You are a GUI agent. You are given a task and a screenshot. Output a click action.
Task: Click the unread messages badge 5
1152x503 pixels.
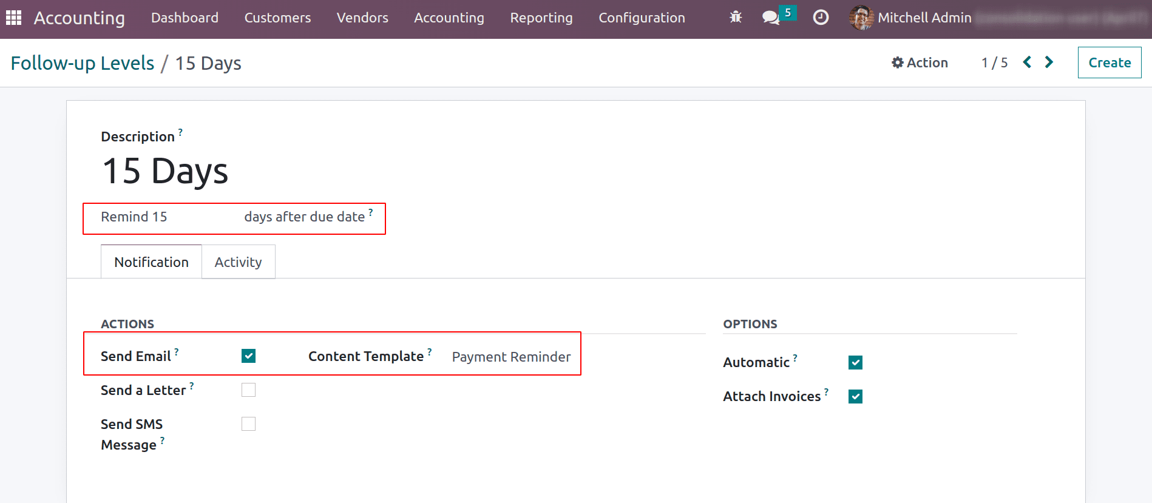(788, 12)
